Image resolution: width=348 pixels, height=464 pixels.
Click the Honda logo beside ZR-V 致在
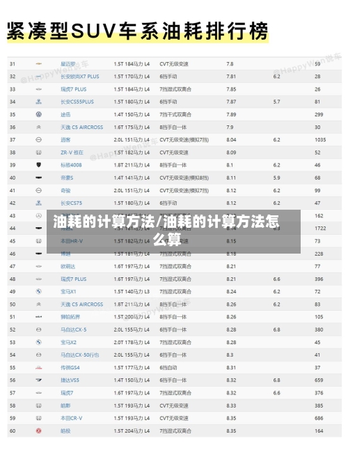[x=39, y=153]
